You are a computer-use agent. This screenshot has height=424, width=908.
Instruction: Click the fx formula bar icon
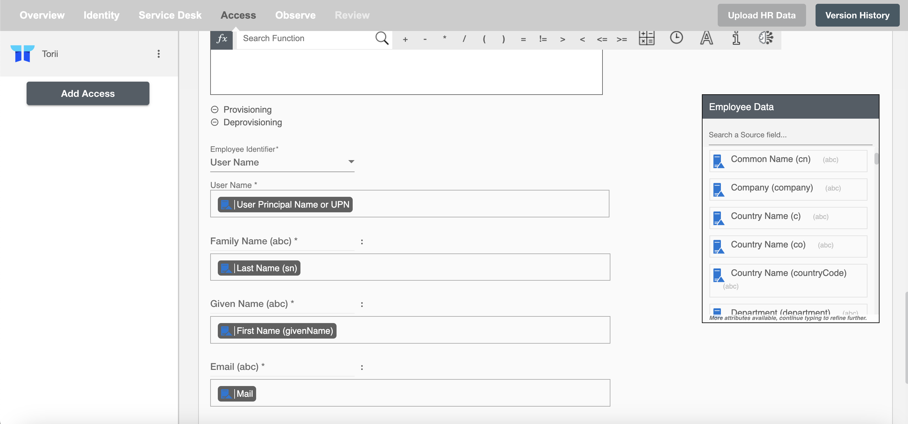[222, 38]
